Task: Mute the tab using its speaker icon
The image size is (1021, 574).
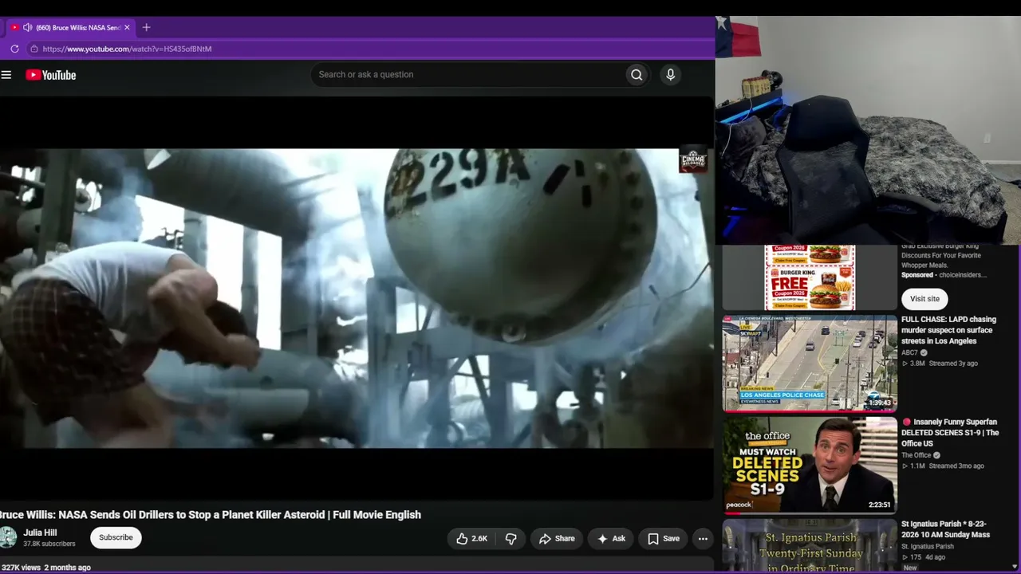Action: tap(27, 27)
